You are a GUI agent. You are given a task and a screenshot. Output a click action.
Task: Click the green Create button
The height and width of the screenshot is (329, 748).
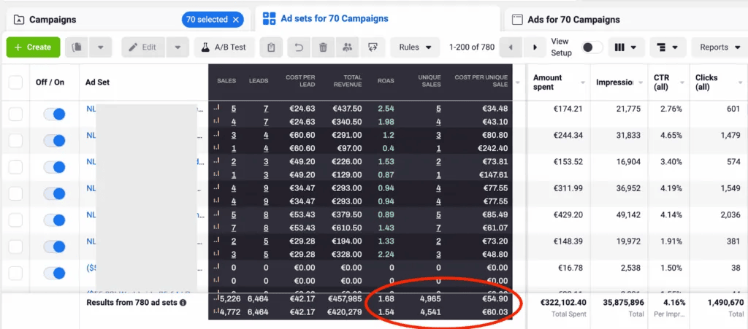tap(33, 47)
